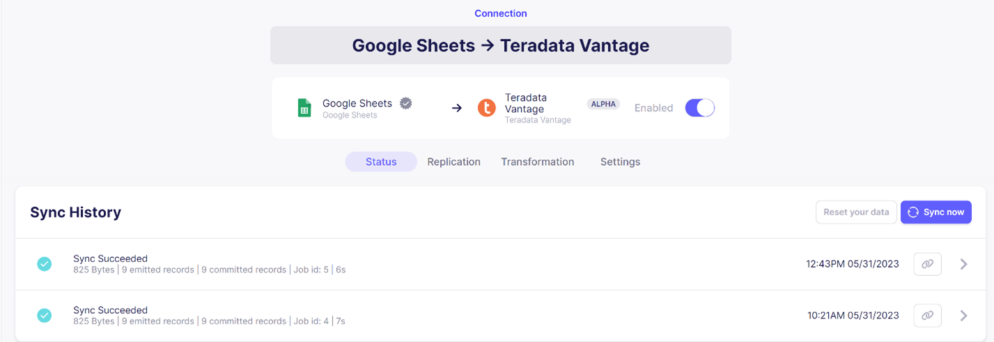
Task: Switch to the Replication tab
Action: click(454, 162)
